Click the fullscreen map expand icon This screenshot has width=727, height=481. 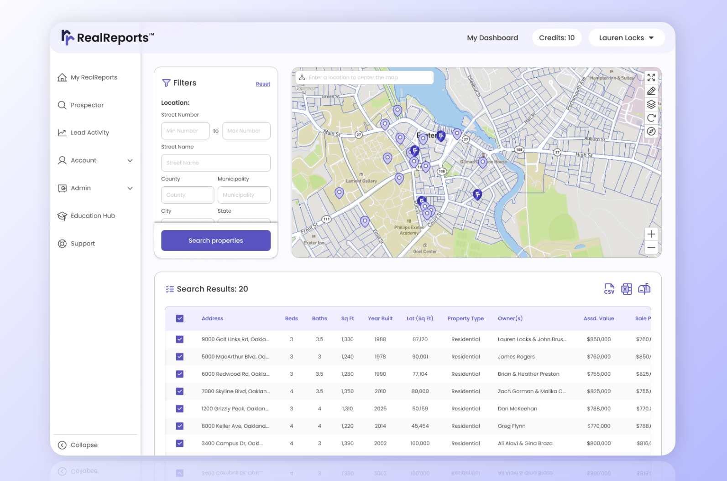click(x=651, y=77)
